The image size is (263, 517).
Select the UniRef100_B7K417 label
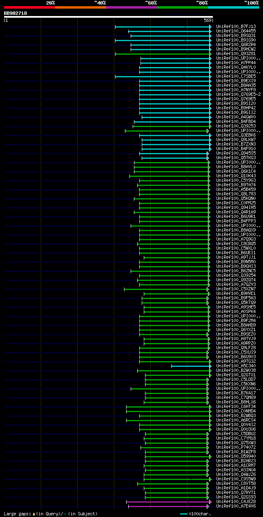coord(236,393)
